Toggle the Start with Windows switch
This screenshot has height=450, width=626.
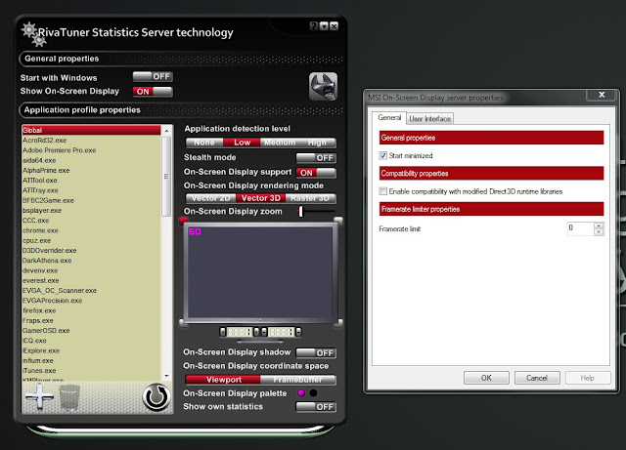pyautogui.click(x=153, y=76)
